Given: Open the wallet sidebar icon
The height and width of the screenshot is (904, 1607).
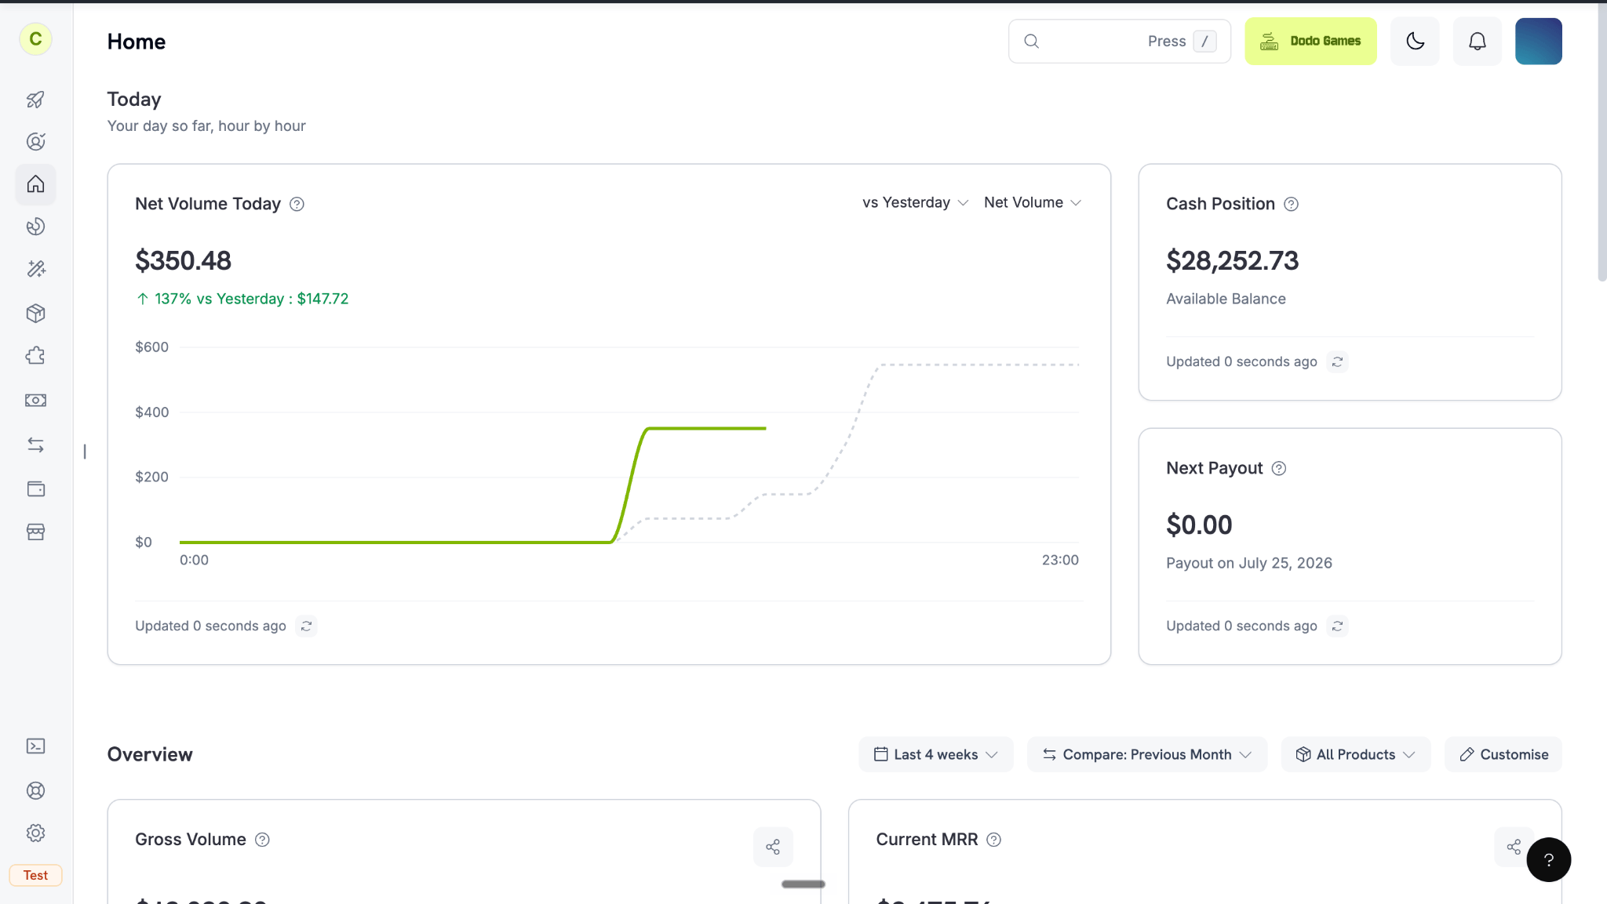Looking at the screenshot, I should coord(35,489).
